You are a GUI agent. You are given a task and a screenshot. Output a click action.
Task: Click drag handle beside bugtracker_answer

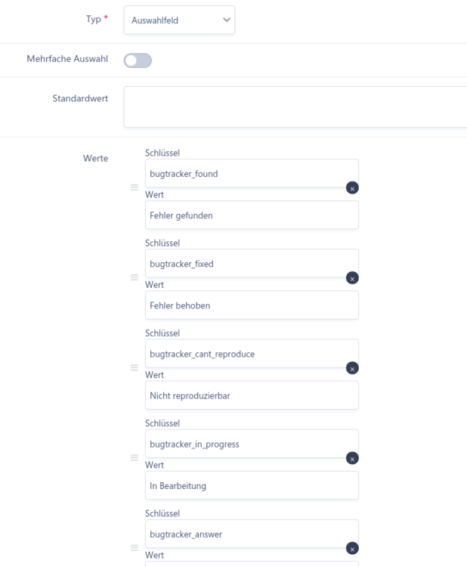coord(135,548)
